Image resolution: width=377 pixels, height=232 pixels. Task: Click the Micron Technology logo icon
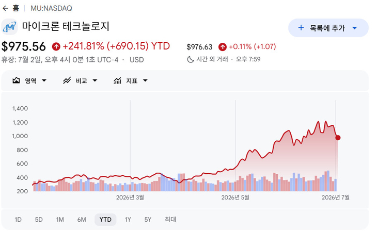click(9, 27)
